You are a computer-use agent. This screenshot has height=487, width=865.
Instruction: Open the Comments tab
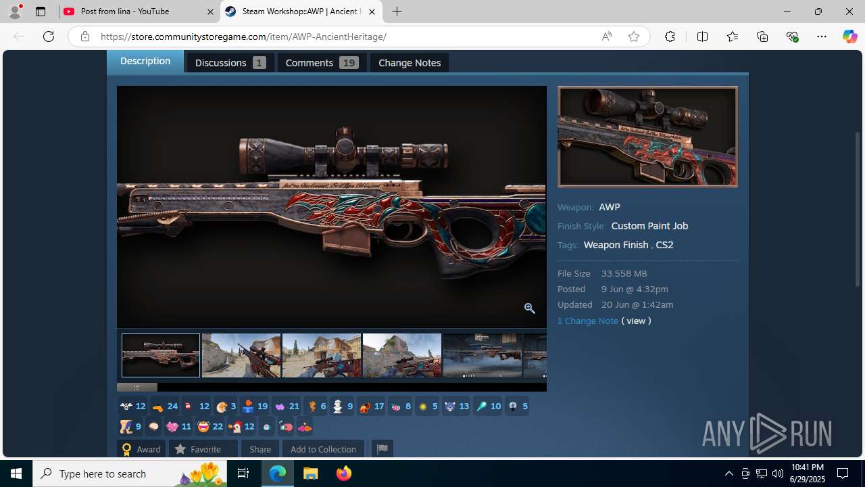pos(322,63)
